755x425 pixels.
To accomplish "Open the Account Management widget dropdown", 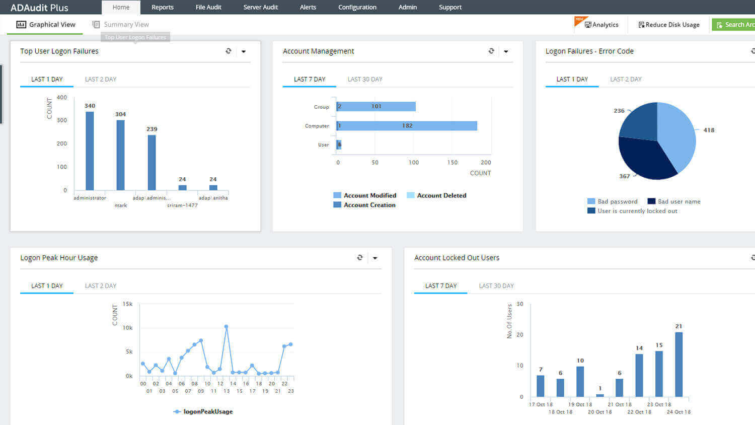I will [506, 51].
